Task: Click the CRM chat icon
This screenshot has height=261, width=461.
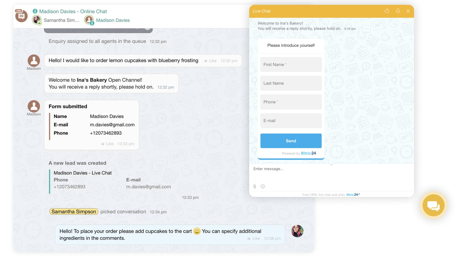Action: (21, 16)
